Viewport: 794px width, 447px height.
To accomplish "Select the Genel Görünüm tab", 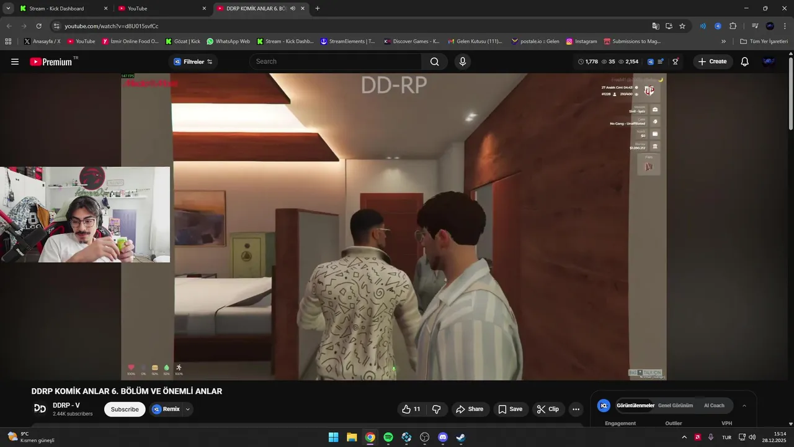I will (x=676, y=405).
